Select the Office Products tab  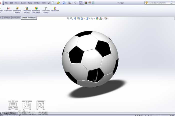(x=29, y=18)
